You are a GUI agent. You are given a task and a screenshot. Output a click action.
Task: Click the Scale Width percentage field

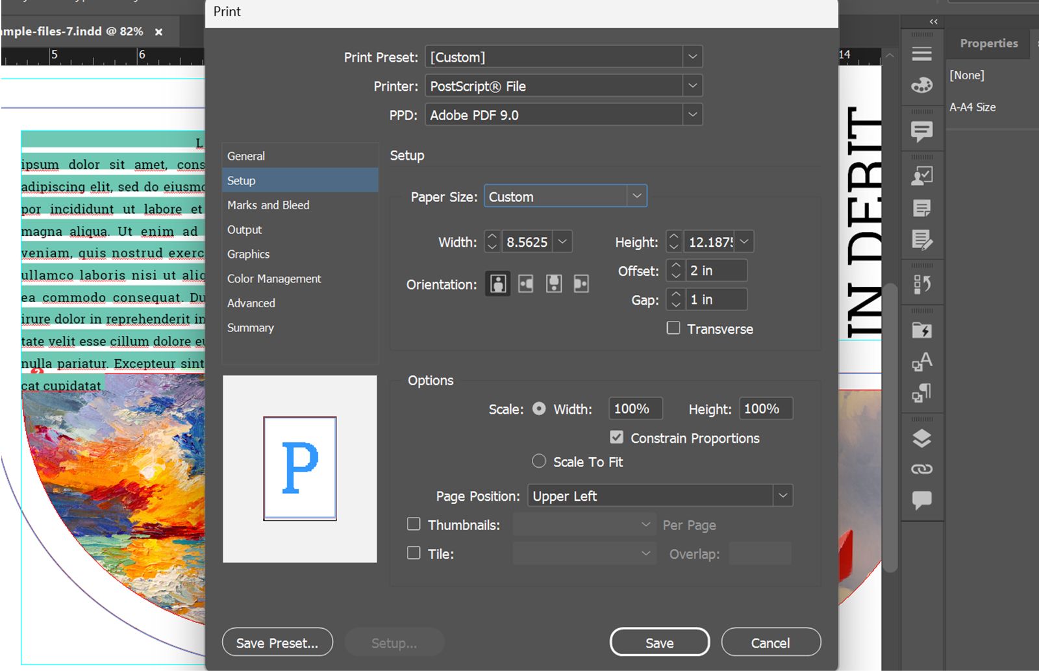coord(635,409)
